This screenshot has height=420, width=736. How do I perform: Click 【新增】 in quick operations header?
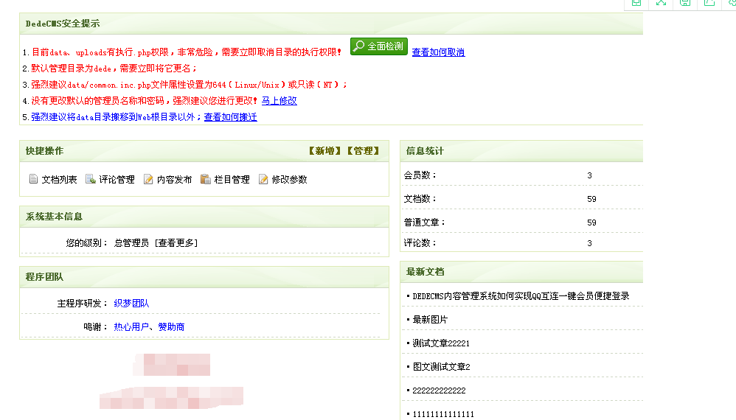325,151
